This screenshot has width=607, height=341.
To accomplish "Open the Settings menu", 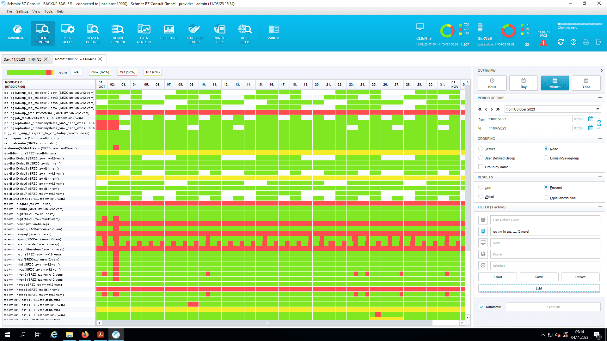I will [x=22, y=11].
